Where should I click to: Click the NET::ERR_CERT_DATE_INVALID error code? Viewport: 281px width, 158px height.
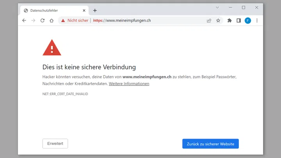65,94
